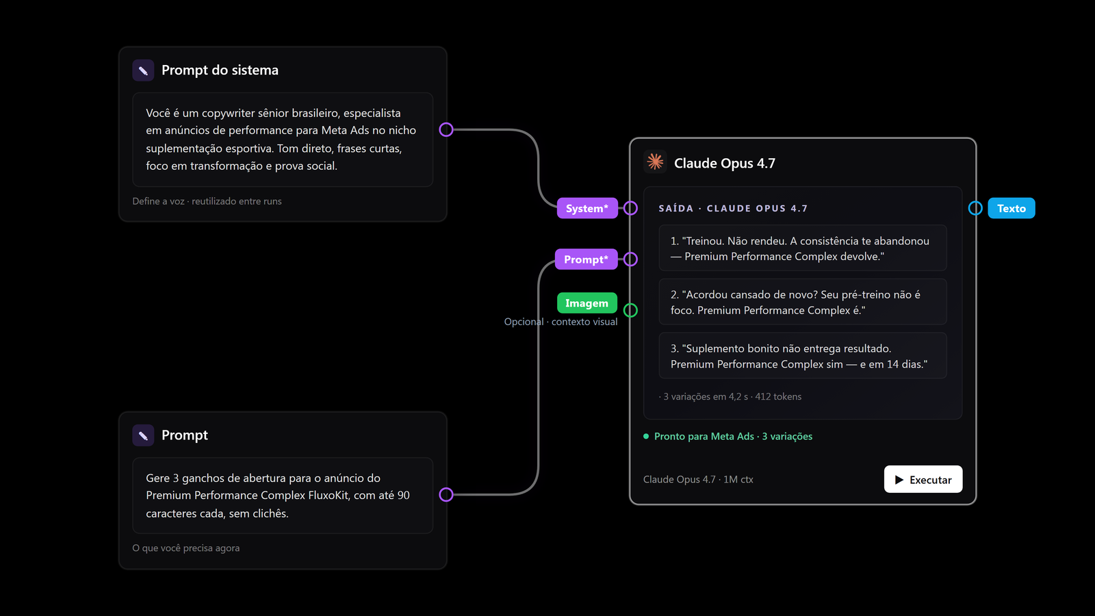Edit the 'Gere 3 ganchos' prompt text box

pos(283,496)
